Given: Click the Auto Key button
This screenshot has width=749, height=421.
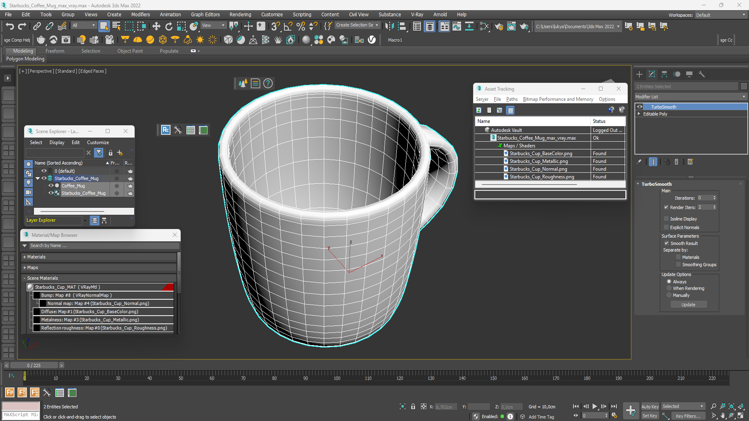Looking at the screenshot, I should [650, 407].
